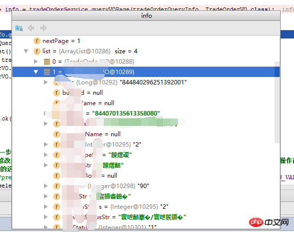Image resolution: width=294 pixels, height=232 pixels.
Task: Click the element icon of row 1
Action: (x=47, y=72)
